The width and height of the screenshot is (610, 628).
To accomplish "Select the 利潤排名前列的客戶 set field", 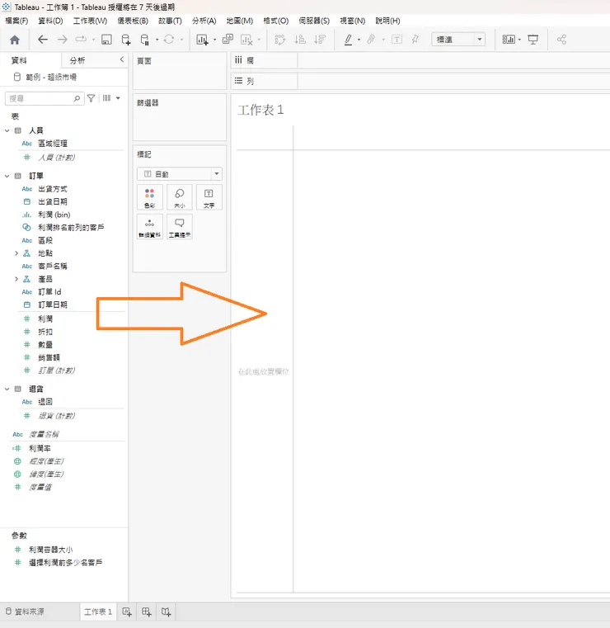I will (x=71, y=228).
